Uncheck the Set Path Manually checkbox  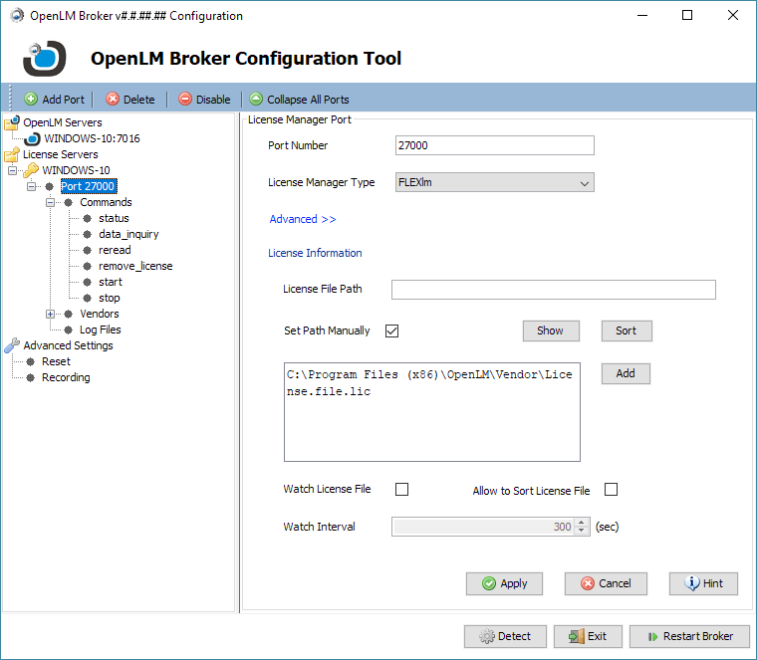pyautogui.click(x=391, y=330)
